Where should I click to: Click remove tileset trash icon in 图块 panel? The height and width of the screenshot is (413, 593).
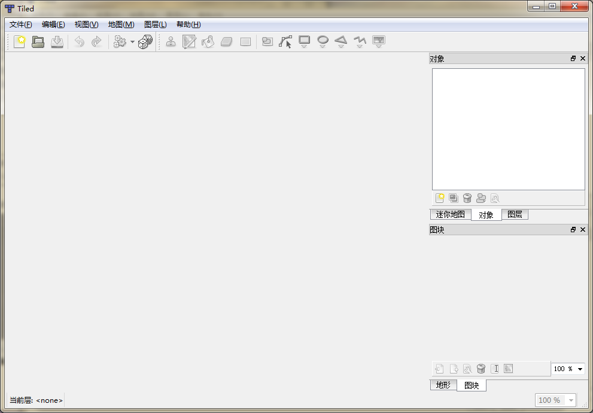point(481,368)
